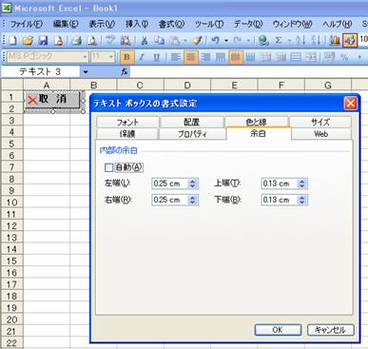Image resolution: width=368 pixels, height=349 pixels.
Task: Align text right
Action: (205, 57)
